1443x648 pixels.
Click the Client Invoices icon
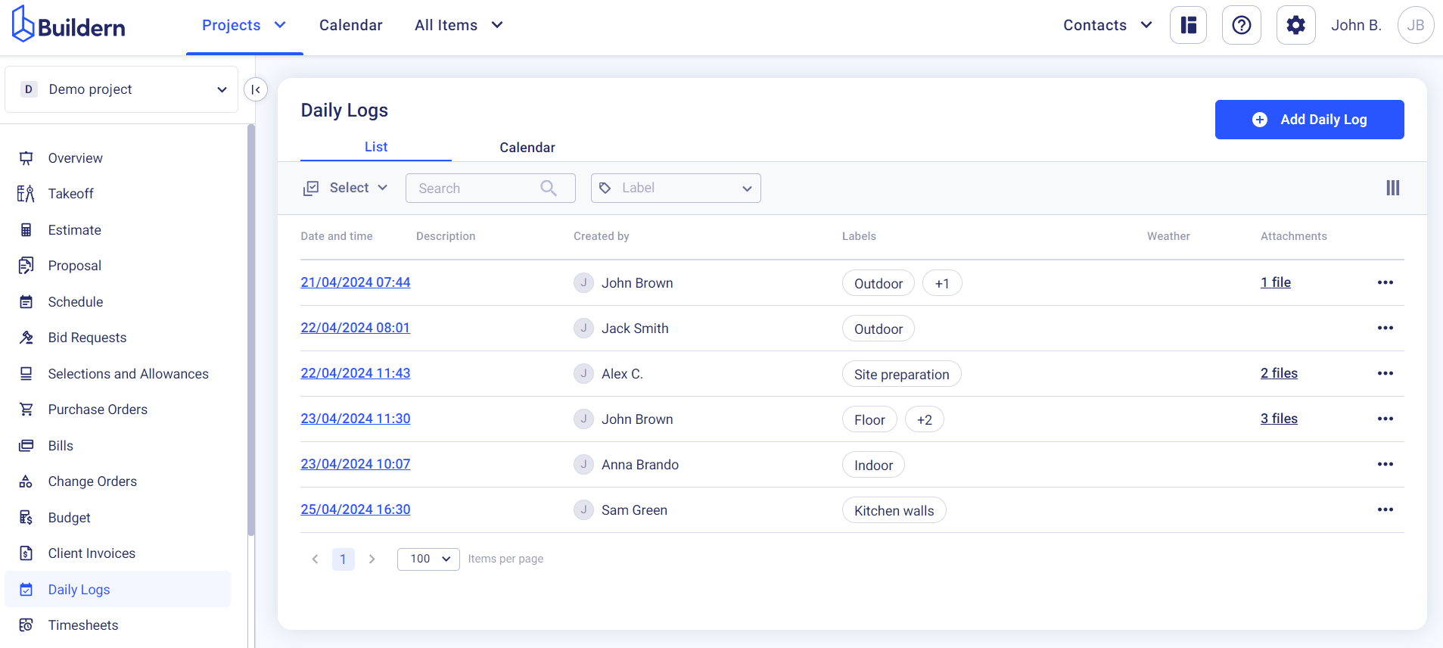(26, 553)
